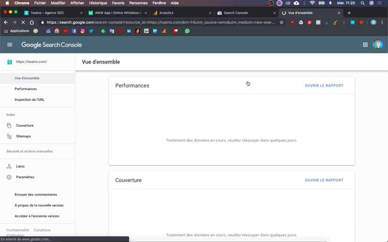Image resolution: width=388 pixels, height=242 pixels.
Task: Open the YouTube bookmark icon
Action: [x=65, y=31]
